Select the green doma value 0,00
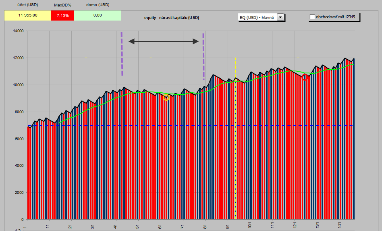 pos(98,15)
